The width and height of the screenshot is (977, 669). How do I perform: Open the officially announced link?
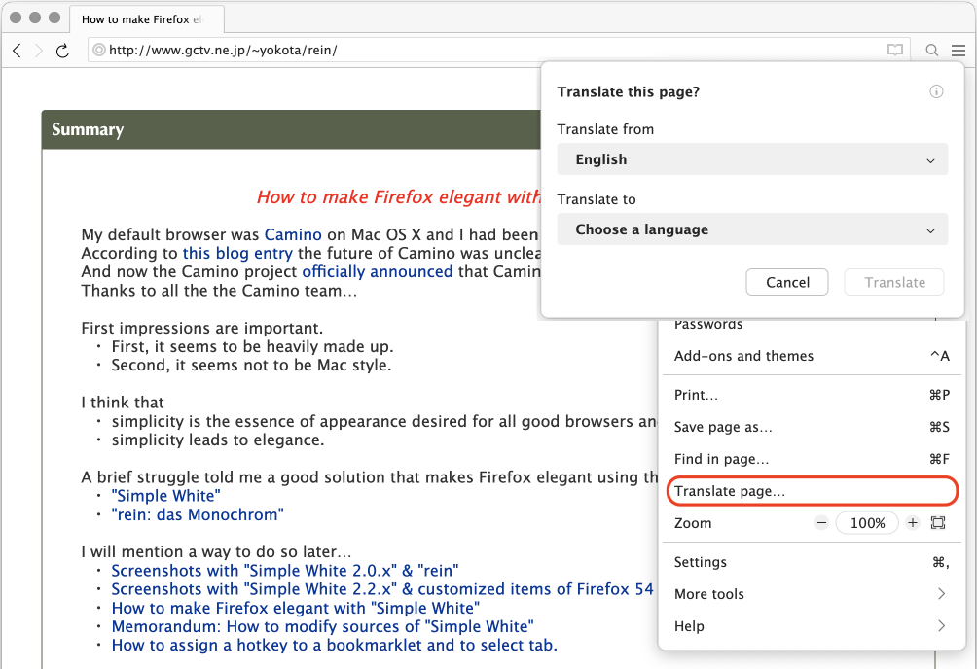click(x=377, y=272)
